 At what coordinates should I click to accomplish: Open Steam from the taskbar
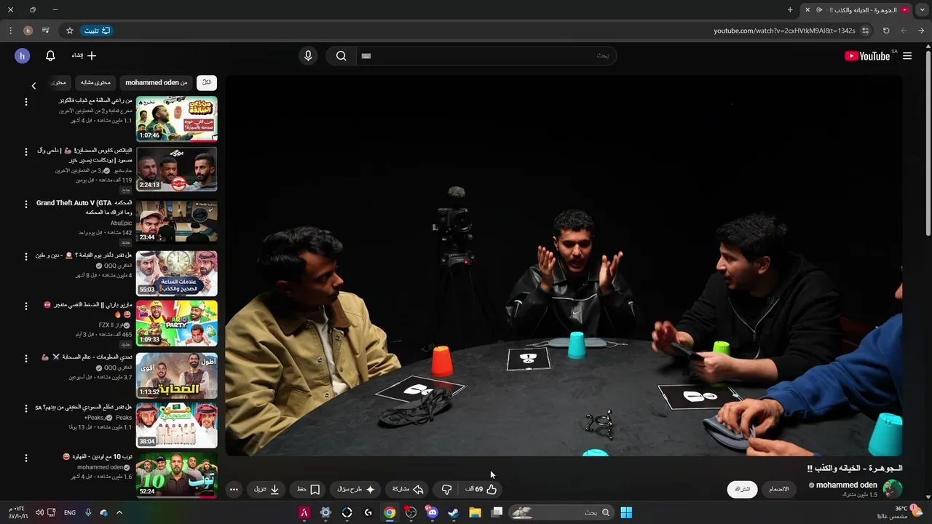[454, 512]
